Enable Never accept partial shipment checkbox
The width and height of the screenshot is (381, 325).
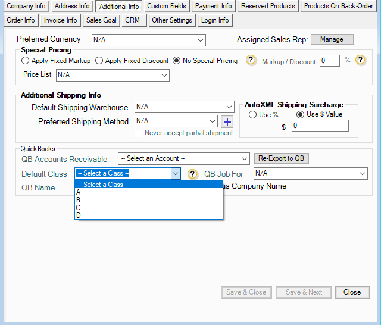[x=139, y=133]
